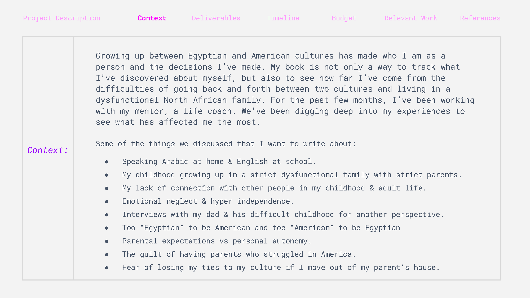Screen dimensions: 530x298
Task: Click the "Emotional neglect & hyper independence" text
Action: coord(208,201)
